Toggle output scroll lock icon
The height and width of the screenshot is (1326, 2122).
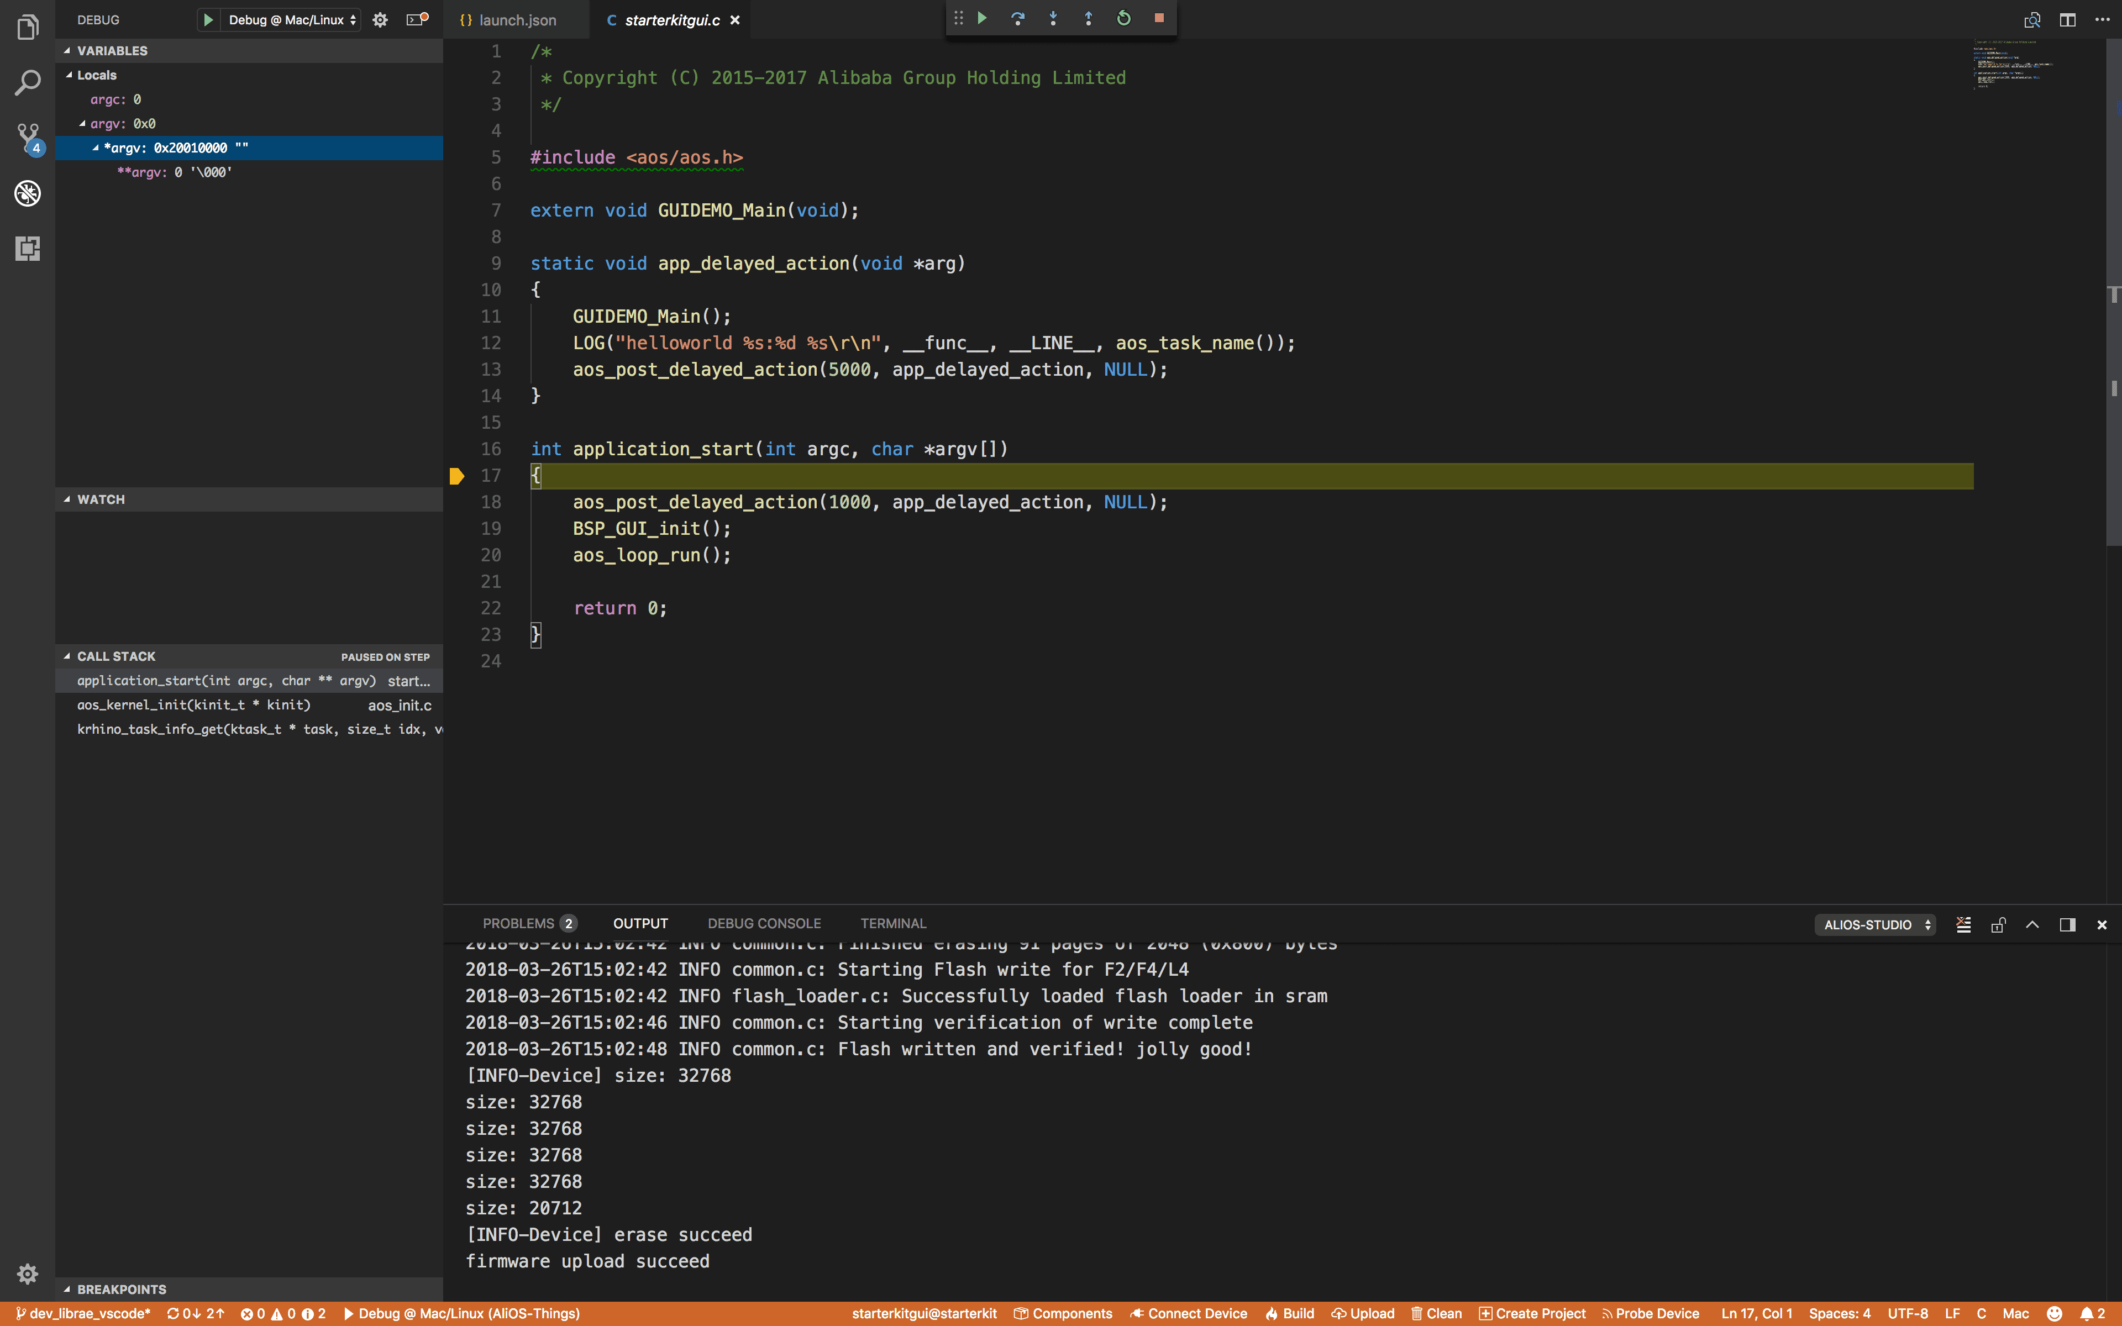click(1998, 924)
